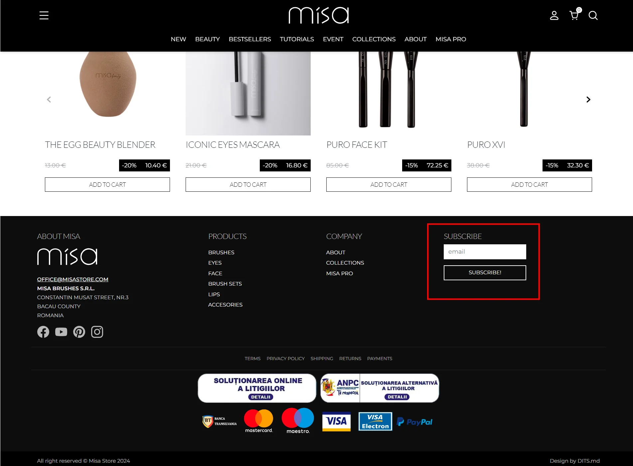Click the blue VISA payment logo
The height and width of the screenshot is (466, 633).
[337, 421]
